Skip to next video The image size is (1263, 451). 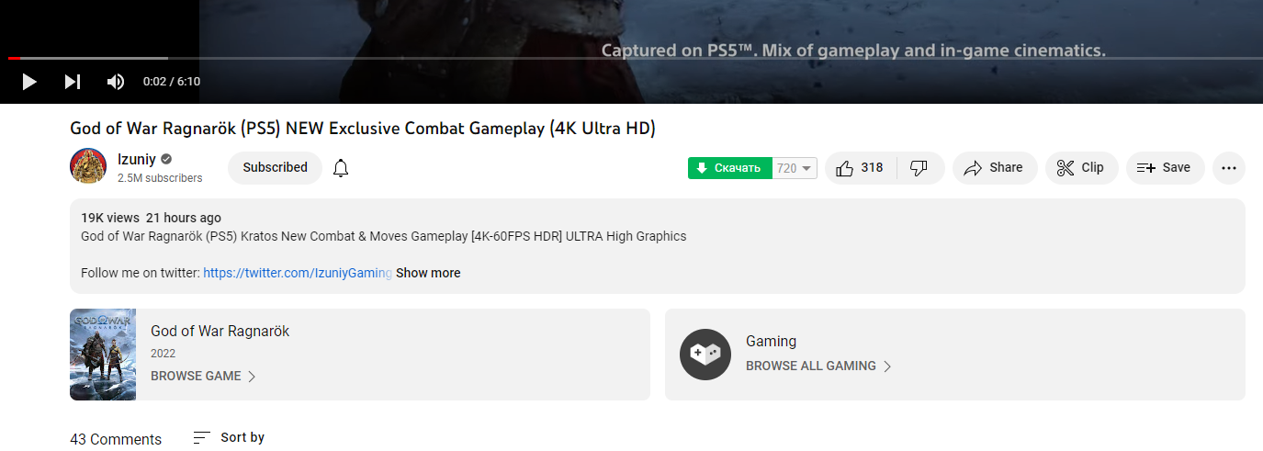pyautogui.click(x=73, y=82)
